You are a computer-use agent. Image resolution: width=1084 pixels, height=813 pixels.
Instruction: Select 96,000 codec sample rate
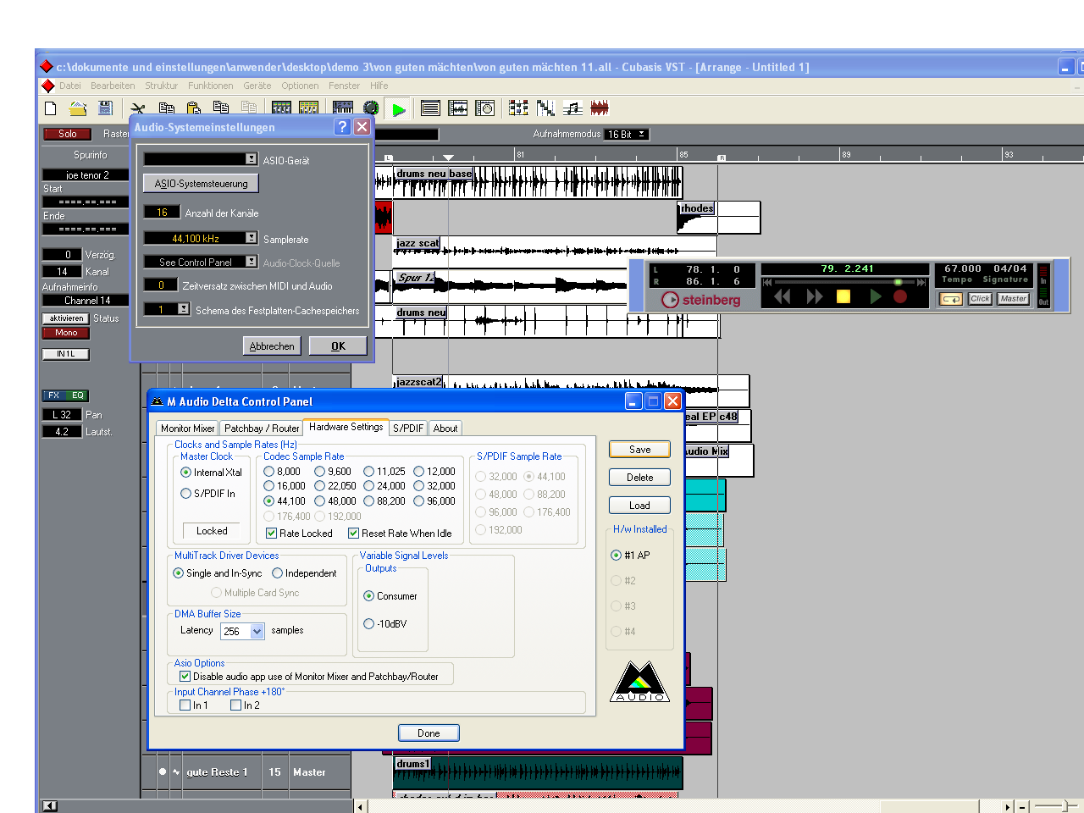[x=419, y=501]
